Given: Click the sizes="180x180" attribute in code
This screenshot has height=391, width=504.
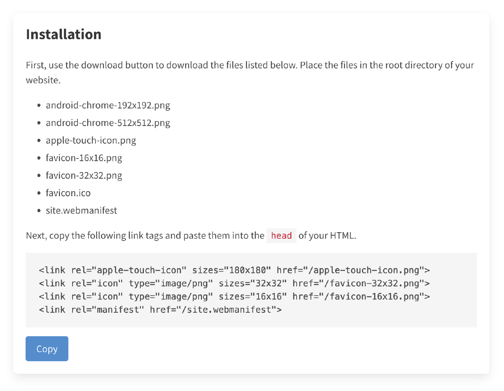Looking at the screenshot, I should point(231,270).
